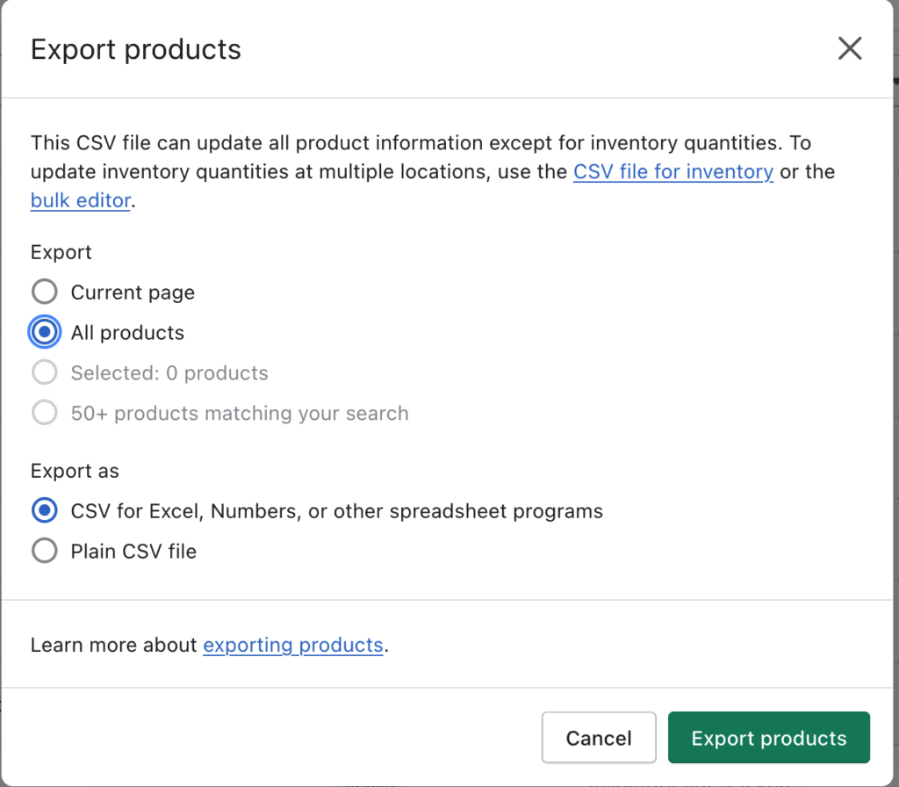Select the Plain CSV file option
Viewport: 899px width, 787px height.
click(x=44, y=551)
